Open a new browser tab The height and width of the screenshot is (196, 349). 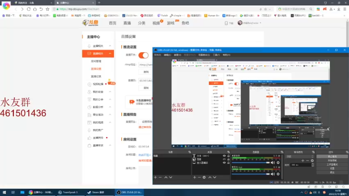point(99,3)
